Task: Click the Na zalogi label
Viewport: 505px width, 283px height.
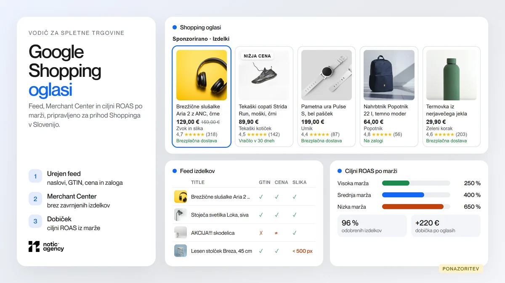Action: pos(374,141)
